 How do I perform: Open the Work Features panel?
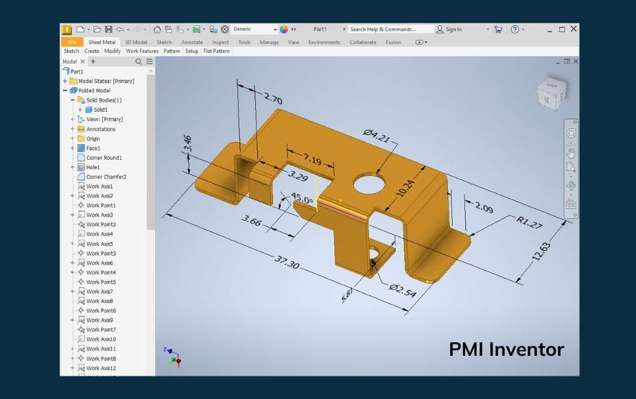pos(142,51)
